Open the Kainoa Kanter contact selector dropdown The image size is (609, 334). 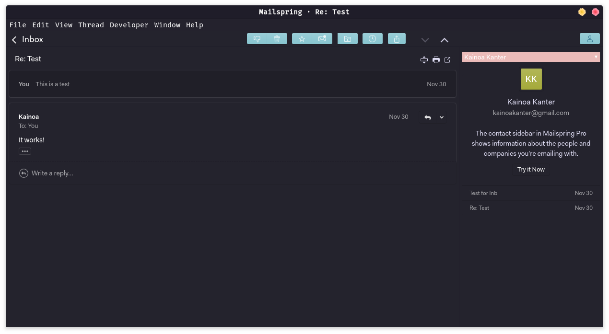pyautogui.click(x=531, y=57)
